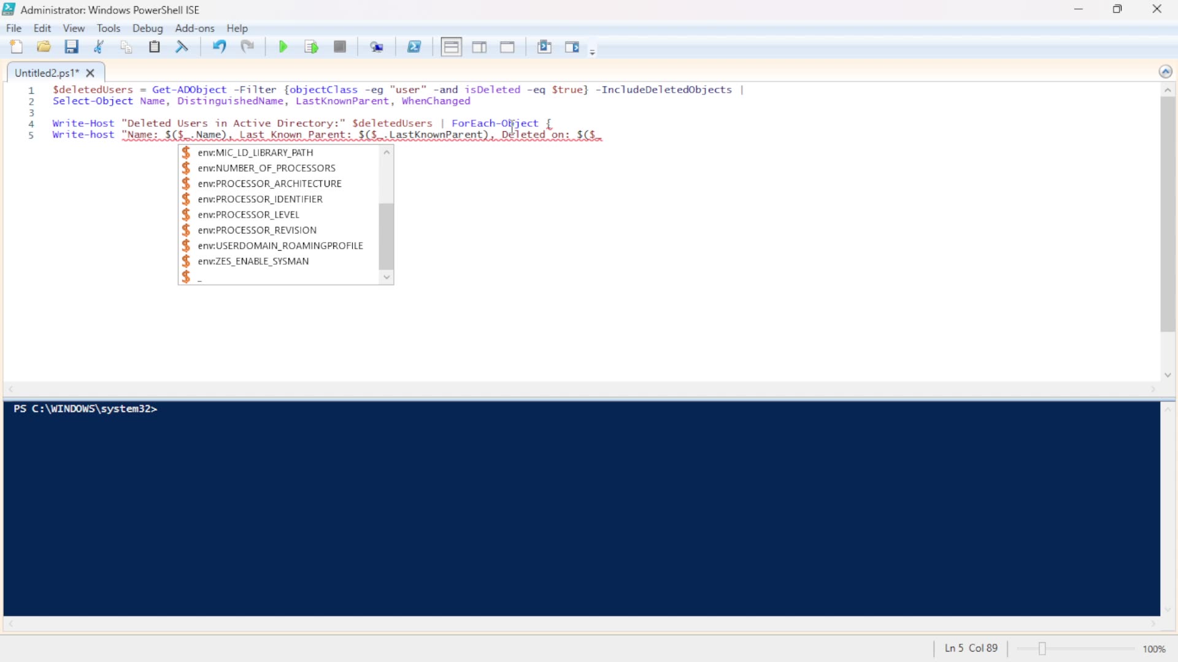1178x662 pixels.
Task: Open an existing script
Action: [x=44, y=47]
